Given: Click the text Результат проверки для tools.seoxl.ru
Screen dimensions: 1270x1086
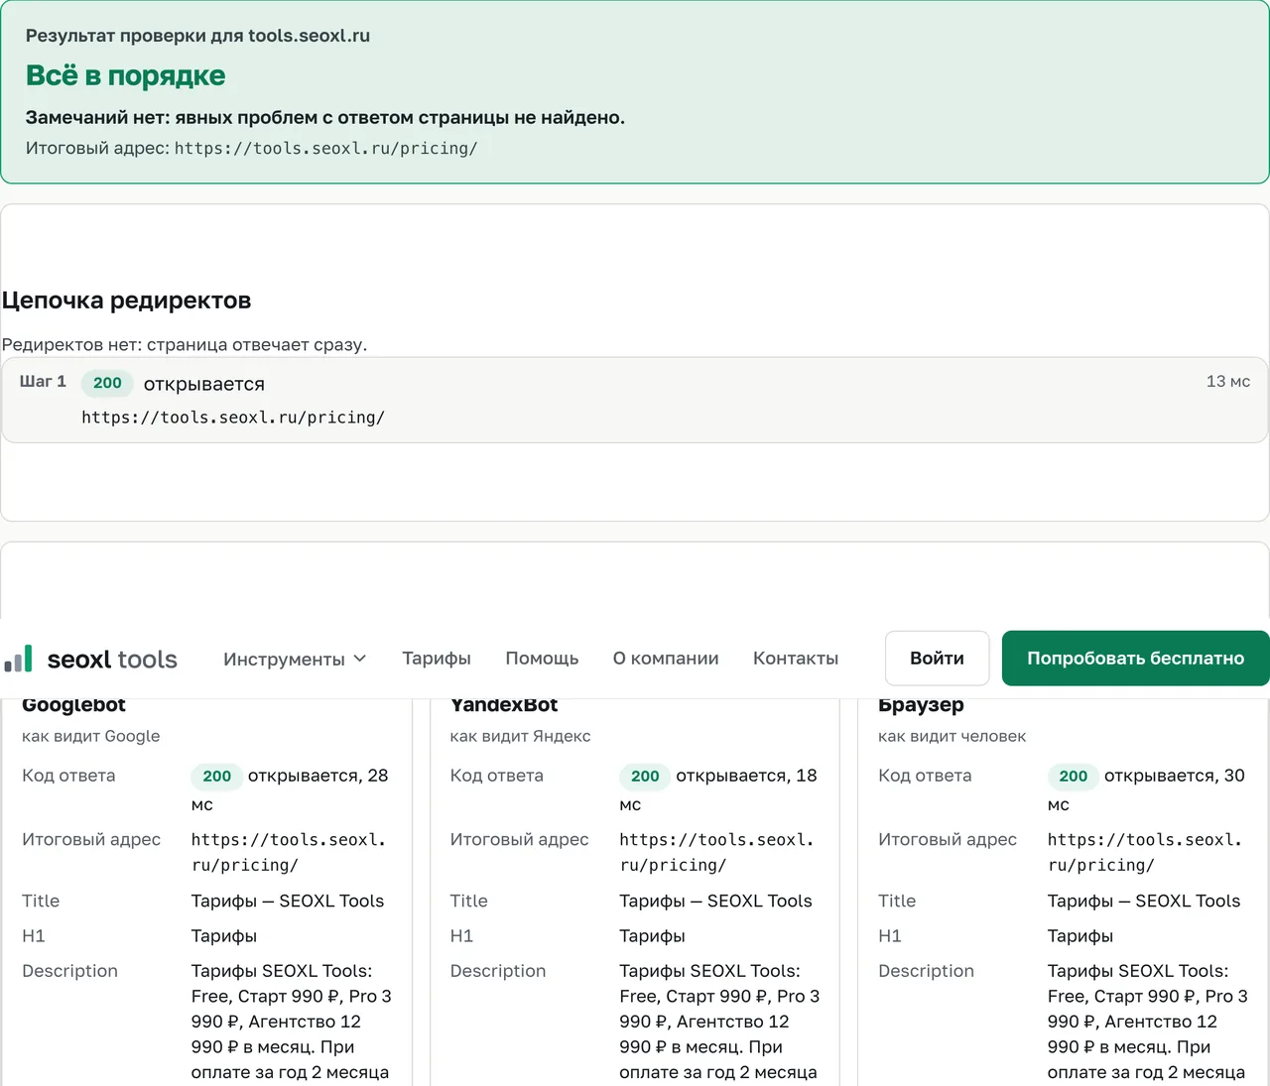Looking at the screenshot, I should 197,36.
